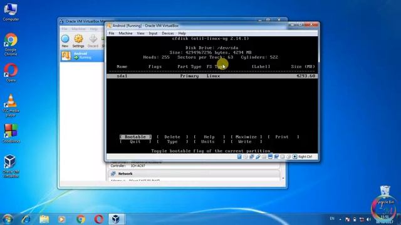Click the hard disk activity indicator in VM status bar
Screen dimensions: 401x225
click(239, 157)
